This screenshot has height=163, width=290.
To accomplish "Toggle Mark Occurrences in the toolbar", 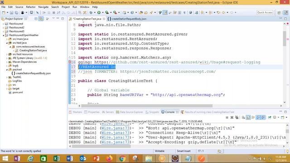I will point(165,13).
